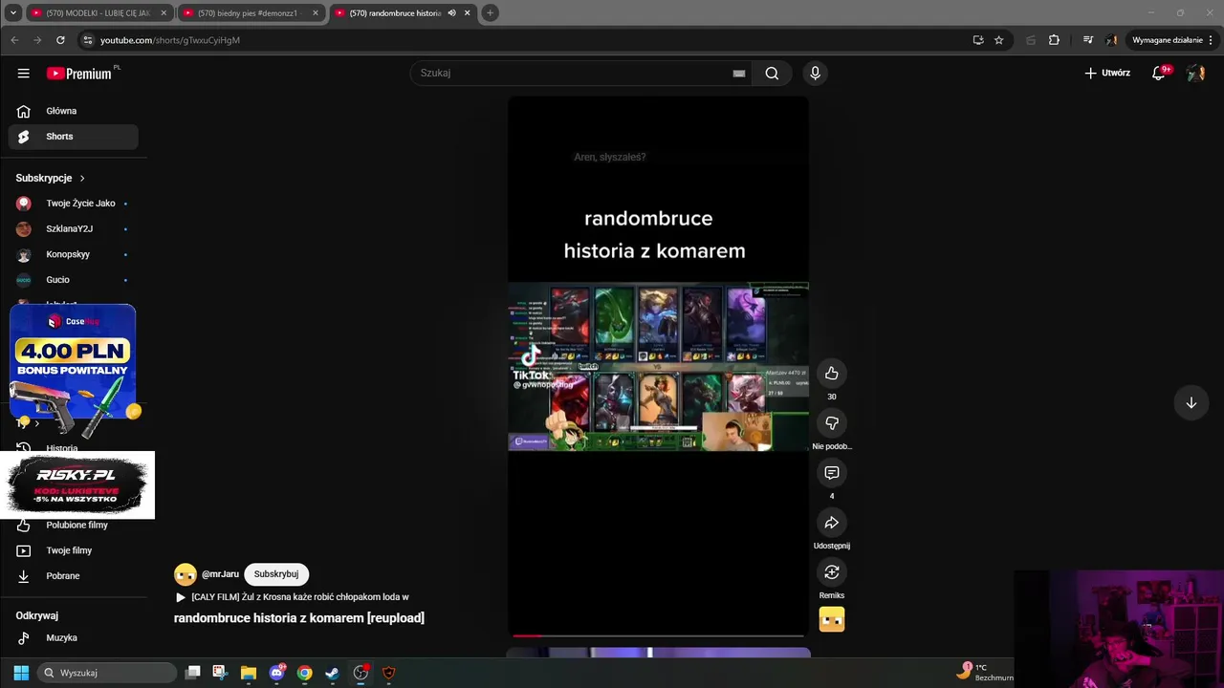Open Discord from the taskbar
Image resolution: width=1224 pixels, height=688 pixels.
point(276,673)
